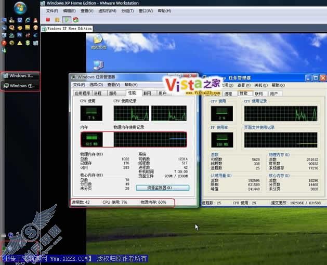
Task: Click the 资源监视器(R)... button
Action: (x=162, y=188)
